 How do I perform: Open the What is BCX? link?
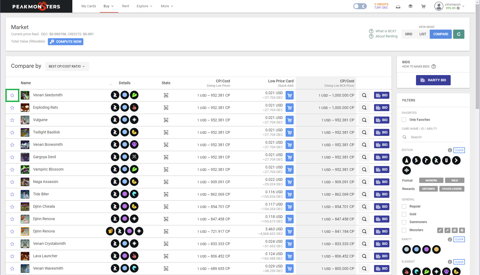(x=386, y=31)
